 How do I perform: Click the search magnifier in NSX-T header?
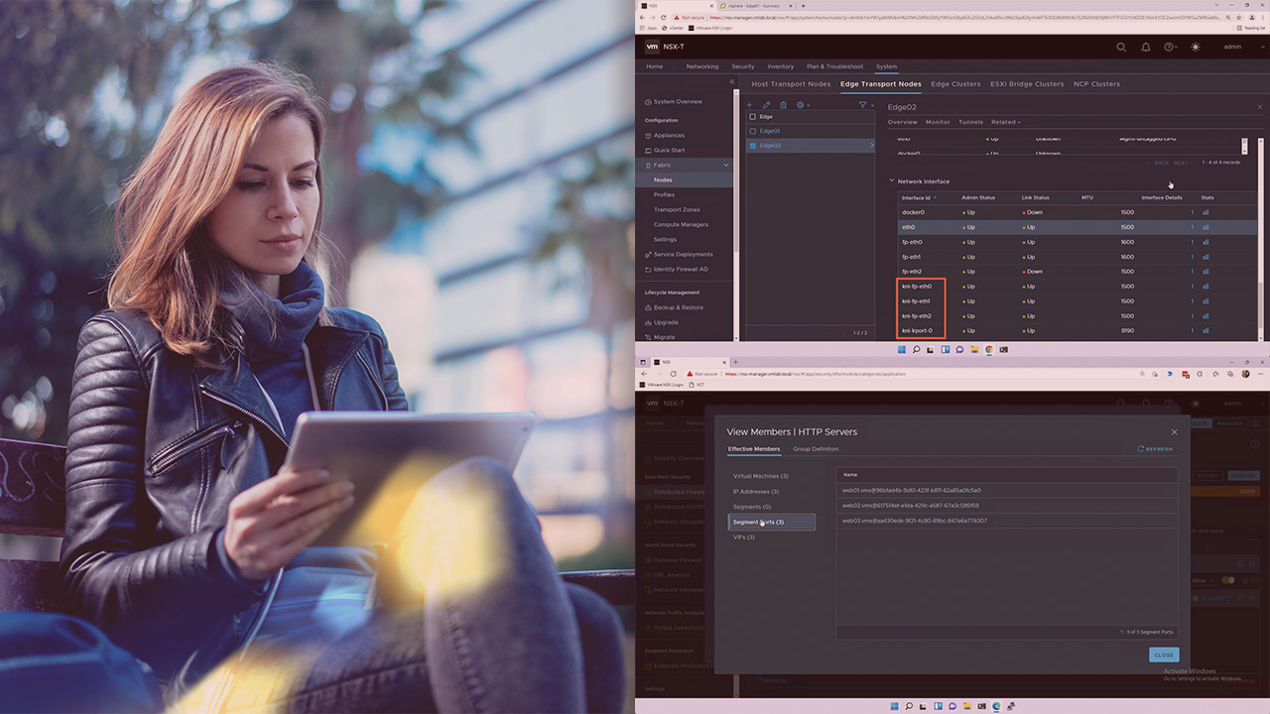coord(1121,47)
